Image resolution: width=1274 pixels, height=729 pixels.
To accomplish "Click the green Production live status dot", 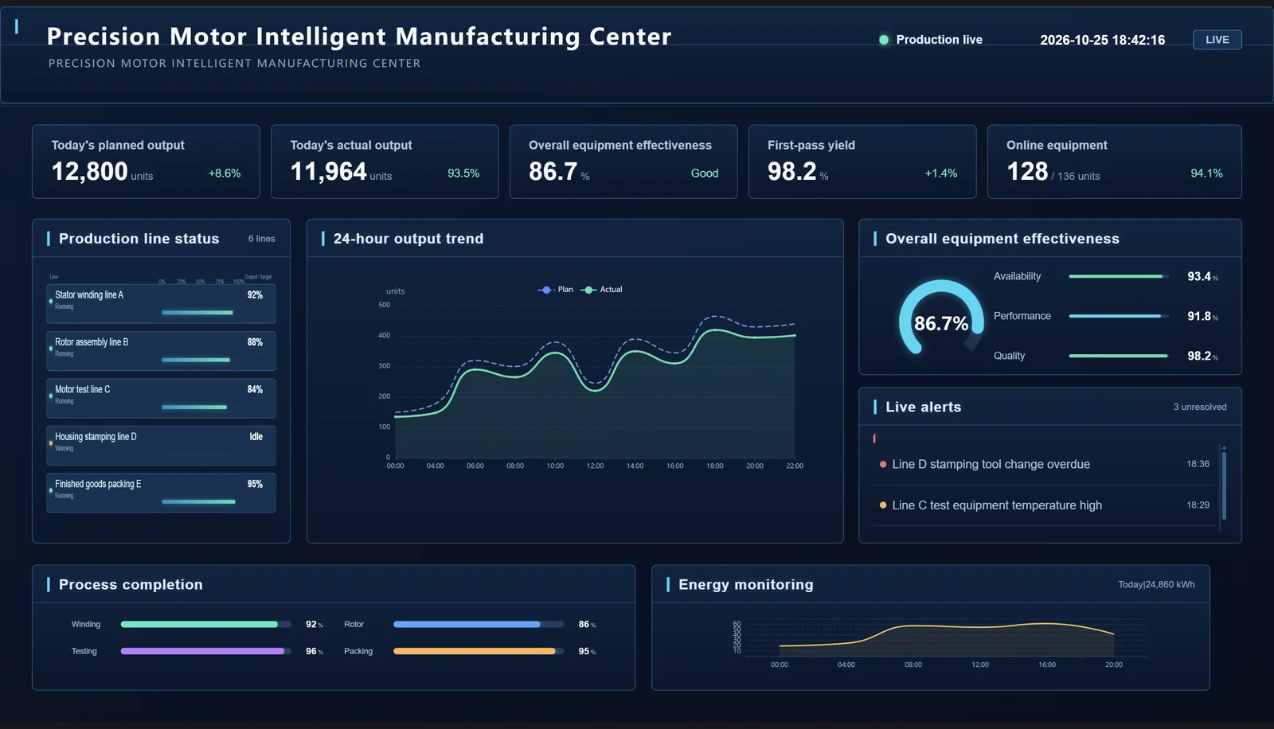I will coord(884,40).
